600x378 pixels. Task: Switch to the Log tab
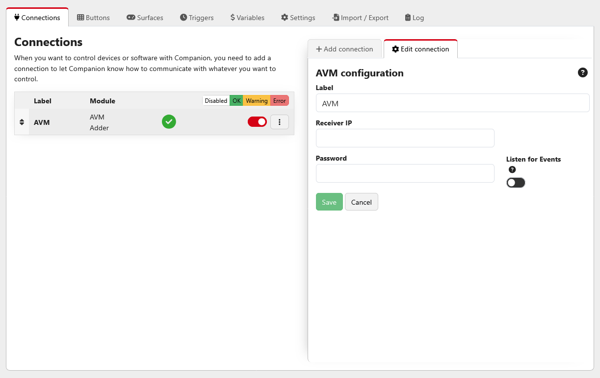[x=414, y=18]
